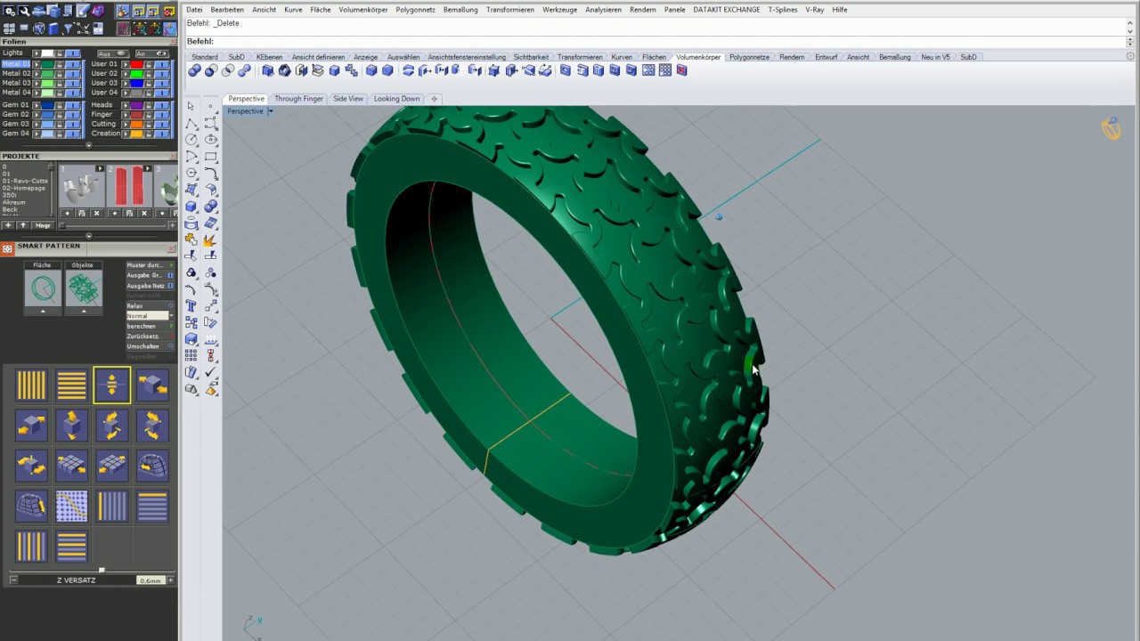Toggle lock on Gem 01 layer

pyautogui.click(x=60, y=105)
